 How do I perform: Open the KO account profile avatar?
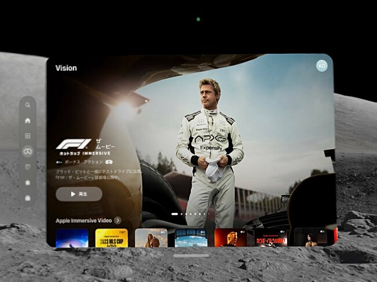click(321, 66)
